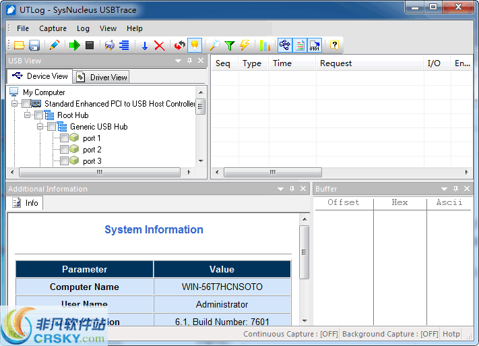Close the Buffer panel
This screenshot has width=479, height=346.
point(467,189)
